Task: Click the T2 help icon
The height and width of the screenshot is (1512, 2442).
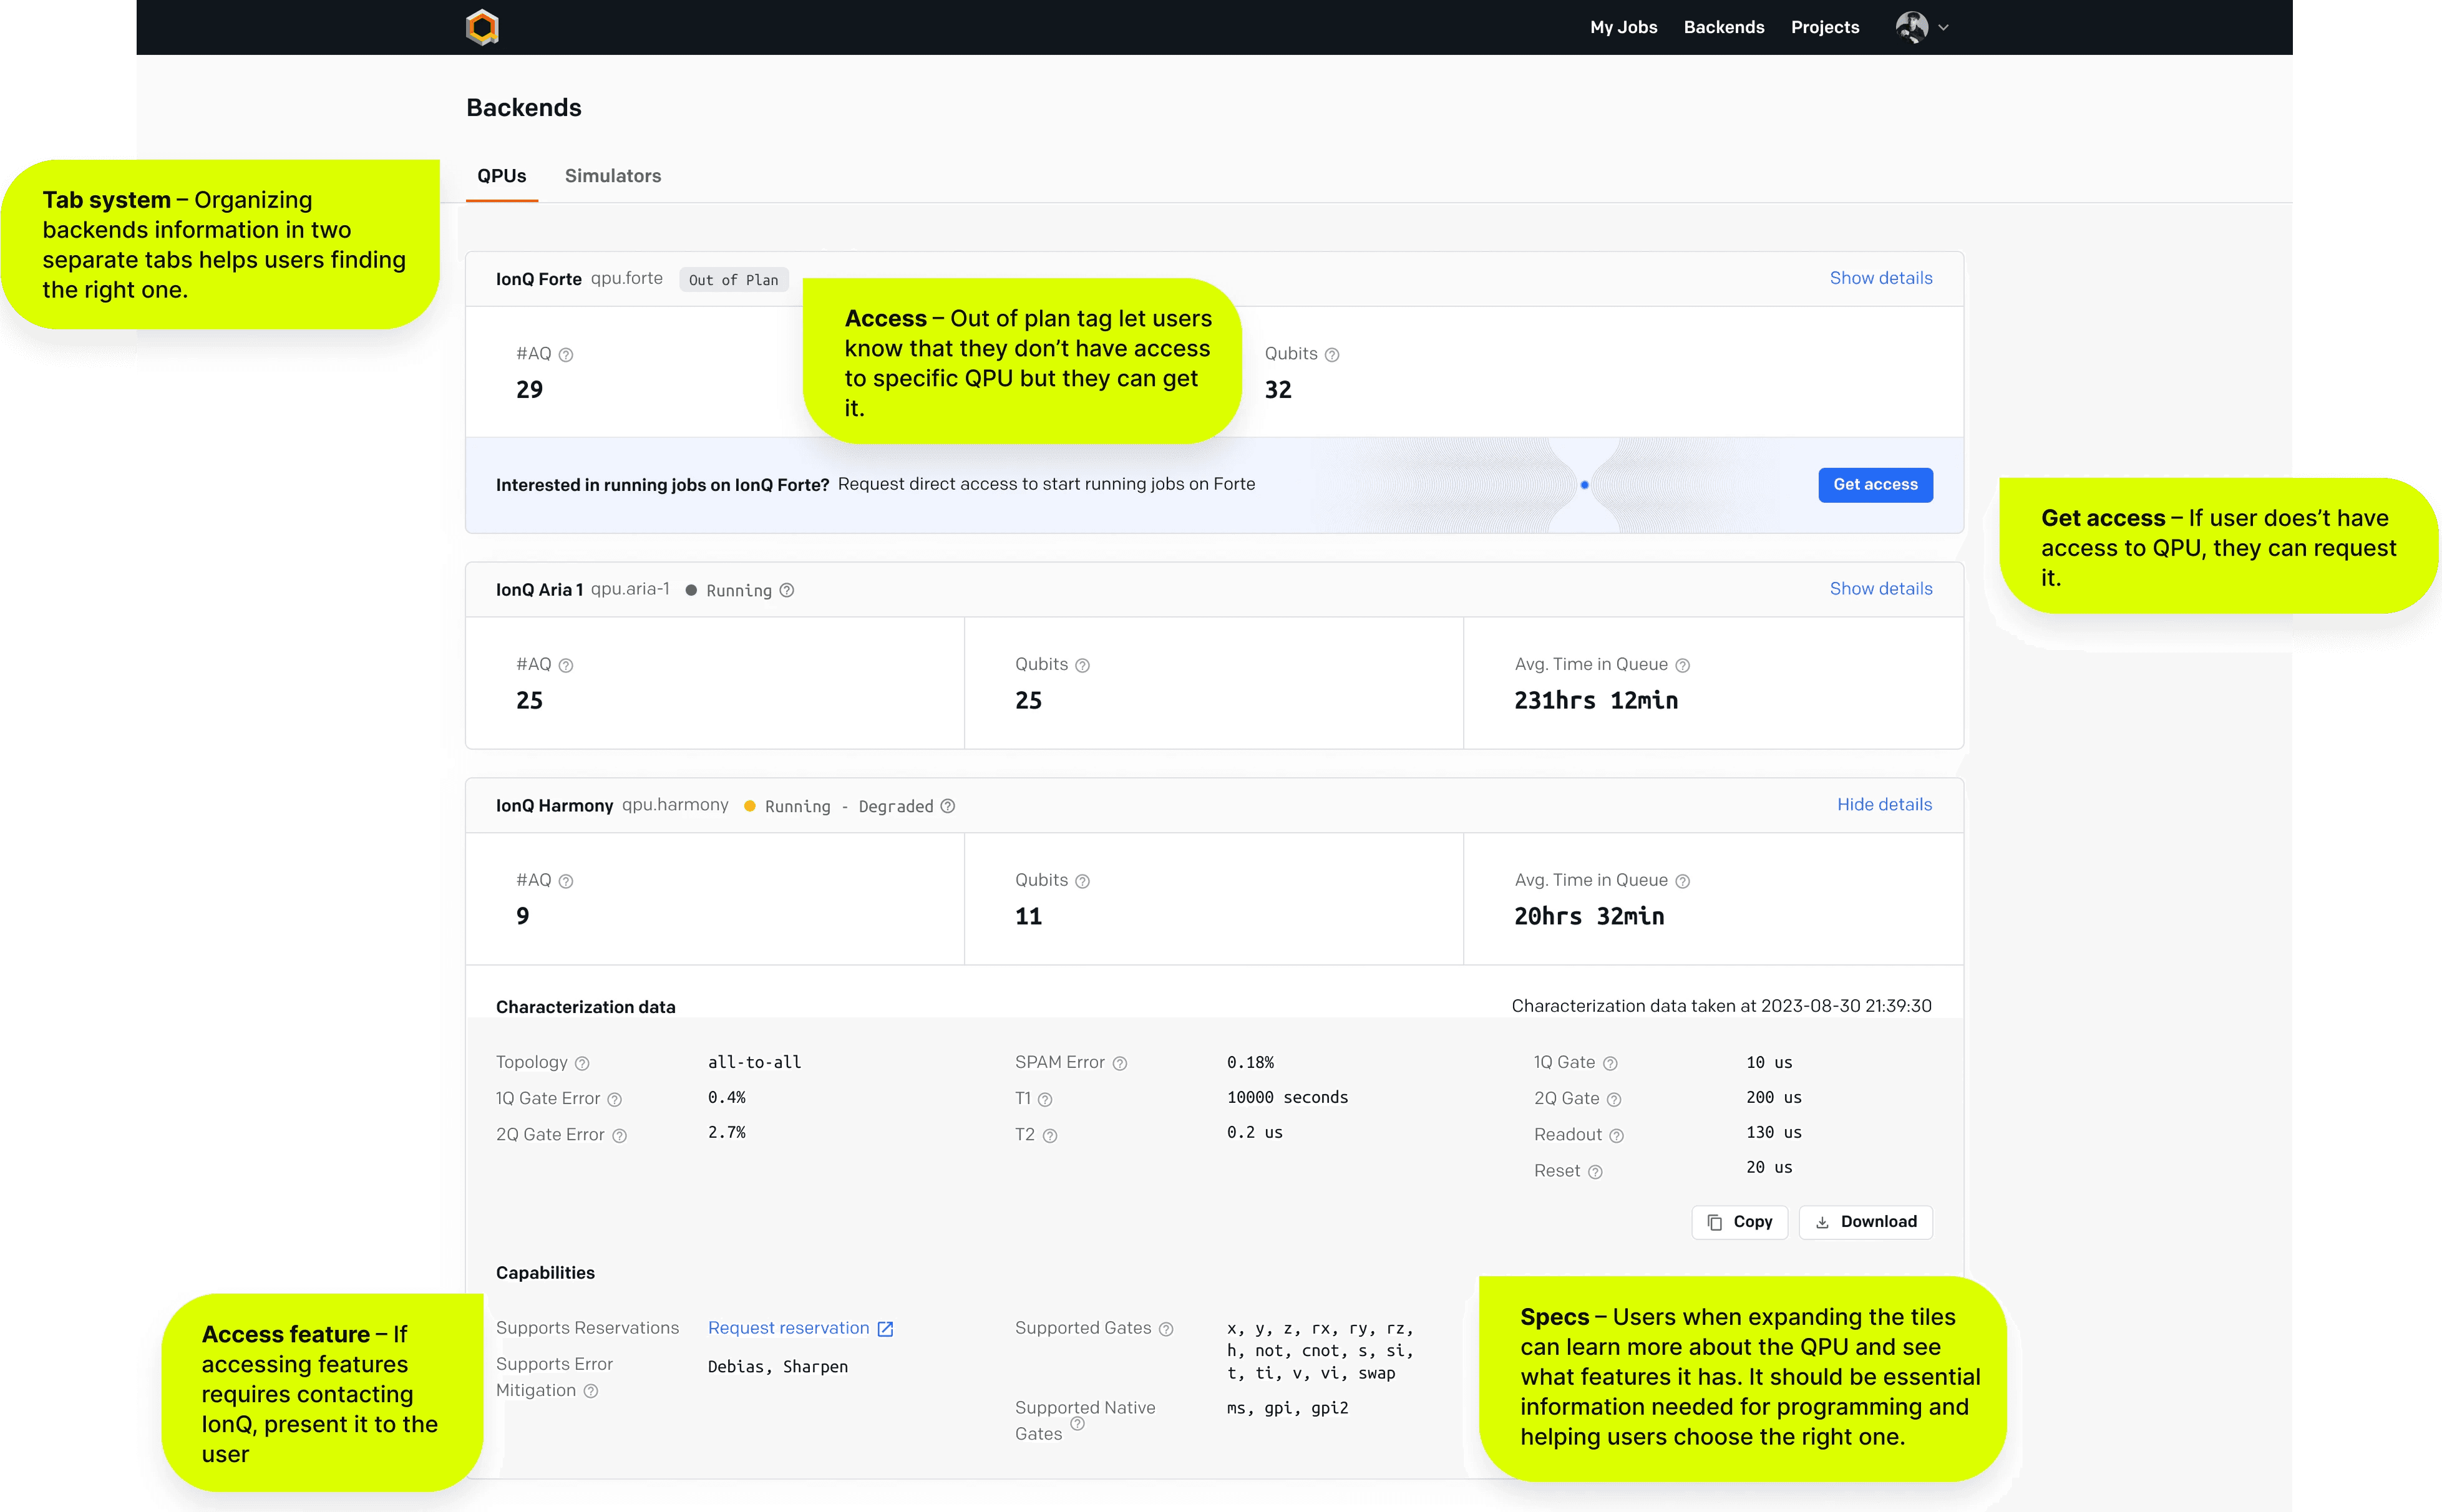Action: (x=1050, y=1135)
